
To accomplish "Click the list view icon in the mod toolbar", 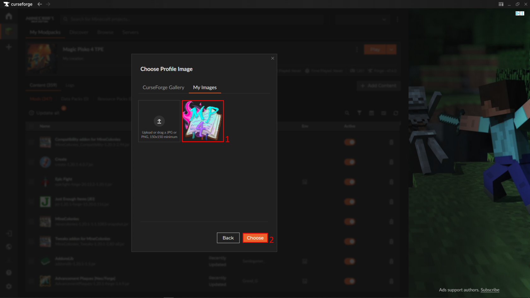I will 384,113.
